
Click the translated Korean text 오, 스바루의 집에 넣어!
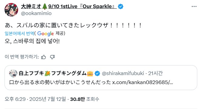click(32, 41)
